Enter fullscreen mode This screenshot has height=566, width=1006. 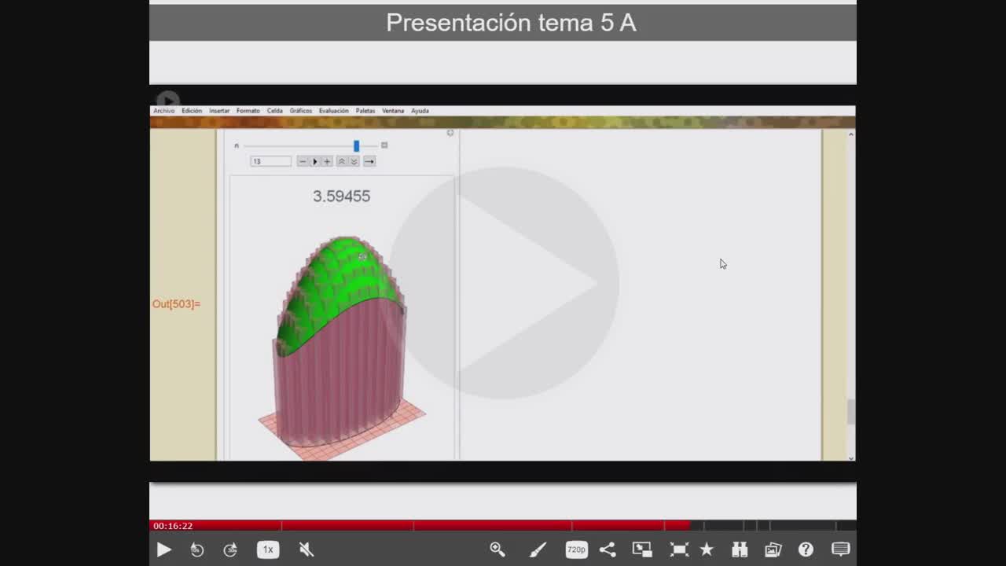pos(679,549)
